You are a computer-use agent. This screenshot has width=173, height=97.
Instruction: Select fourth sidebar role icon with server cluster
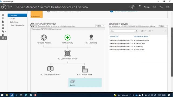point(3,25)
